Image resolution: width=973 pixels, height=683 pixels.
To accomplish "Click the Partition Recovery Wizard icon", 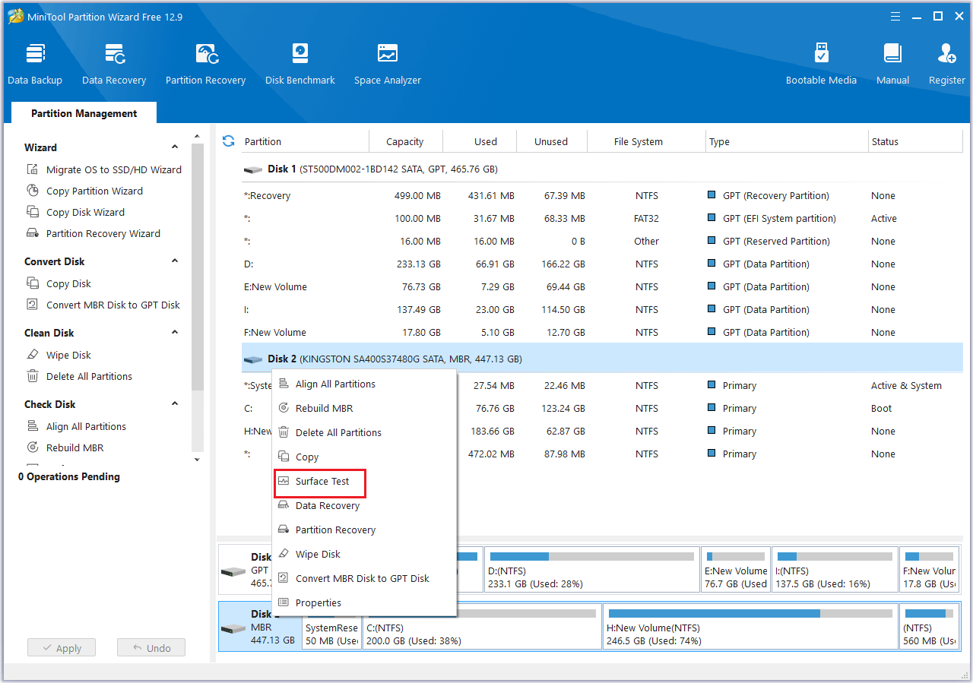I will coord(33,233).
